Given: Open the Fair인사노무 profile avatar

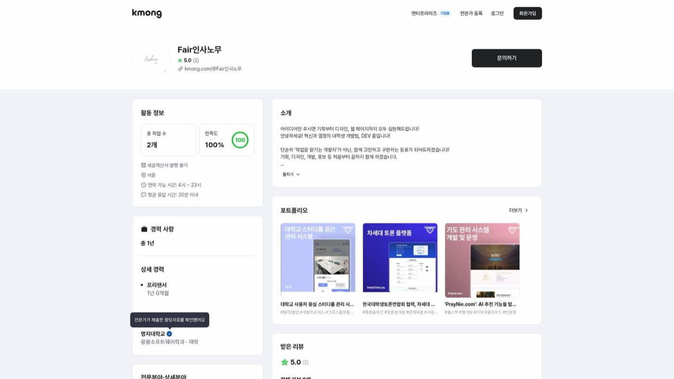Looking at the screenshot, I should tap(151, 58).
